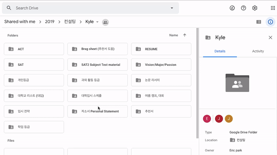Click the SAT folder's icon
The width and height of the screenshot is (277, 155).
[11, 65]
